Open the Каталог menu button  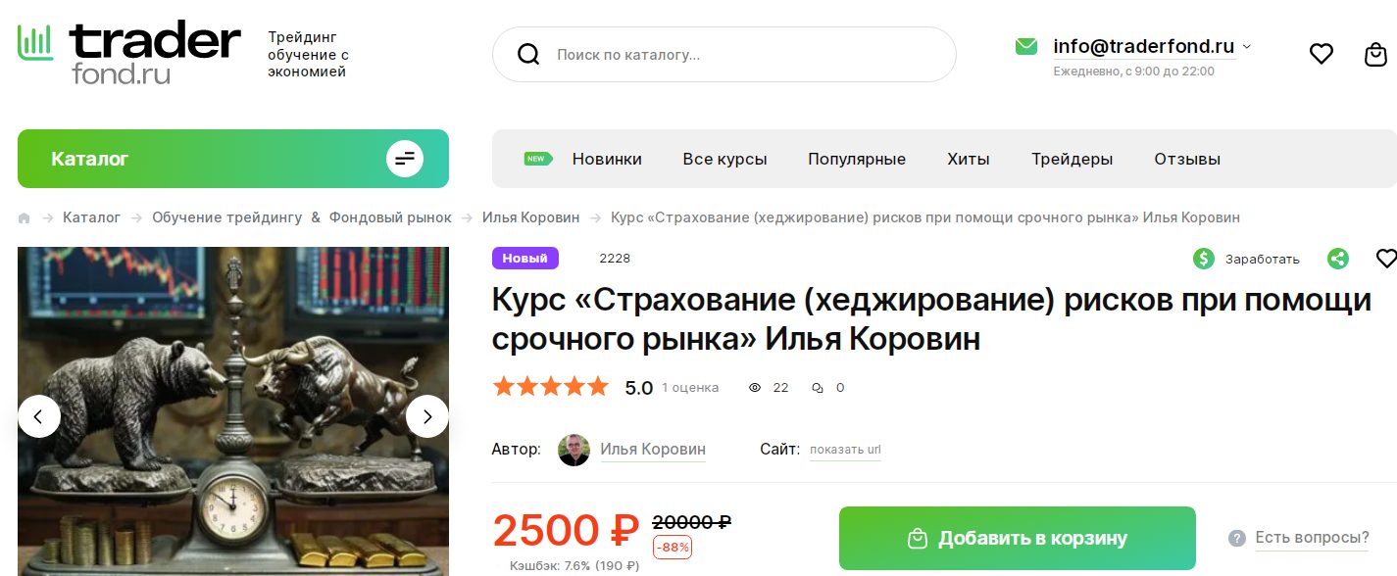pos(233,159)
